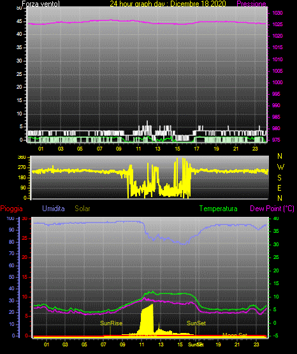
Task: Click the 1025 pressure axis value
Action: click(x=277, y=24)
